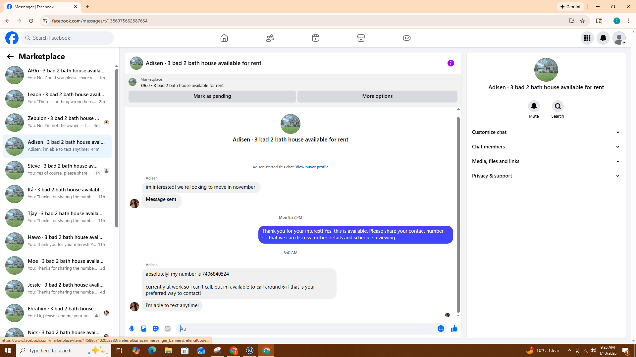Screen dimensions: 636x357
Task: Open Facebook notifications bell
Action: [x=603, y=38]
